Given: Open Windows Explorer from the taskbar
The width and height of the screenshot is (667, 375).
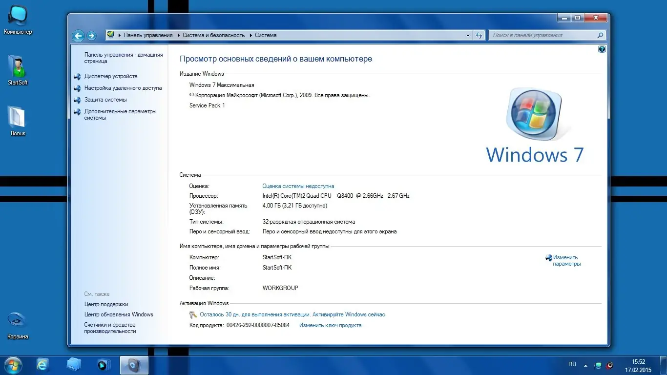Looking at the screenshot, I should click(x=74, y=365).
